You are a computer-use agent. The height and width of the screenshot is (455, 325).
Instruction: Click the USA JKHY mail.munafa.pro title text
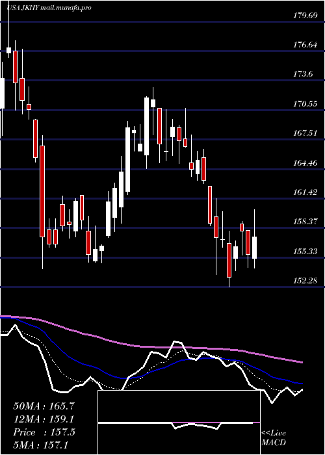(x=49, y=8)
